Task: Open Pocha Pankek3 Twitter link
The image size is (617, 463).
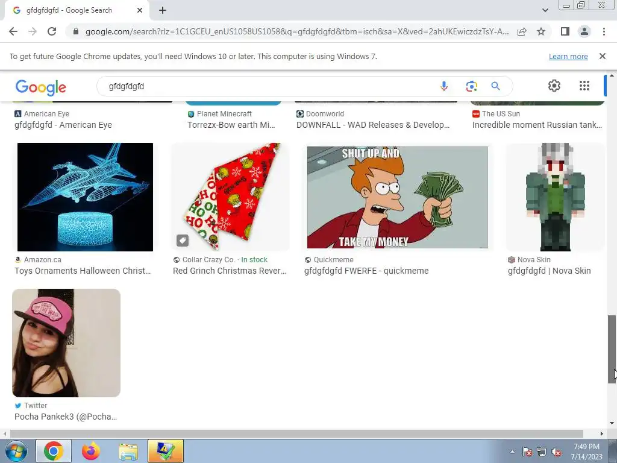Action: point(66,417)
